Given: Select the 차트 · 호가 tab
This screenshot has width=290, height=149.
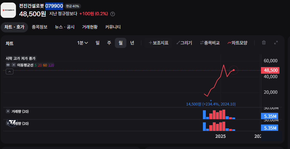Looking at the screenshot, I should [x=14, y=27].
